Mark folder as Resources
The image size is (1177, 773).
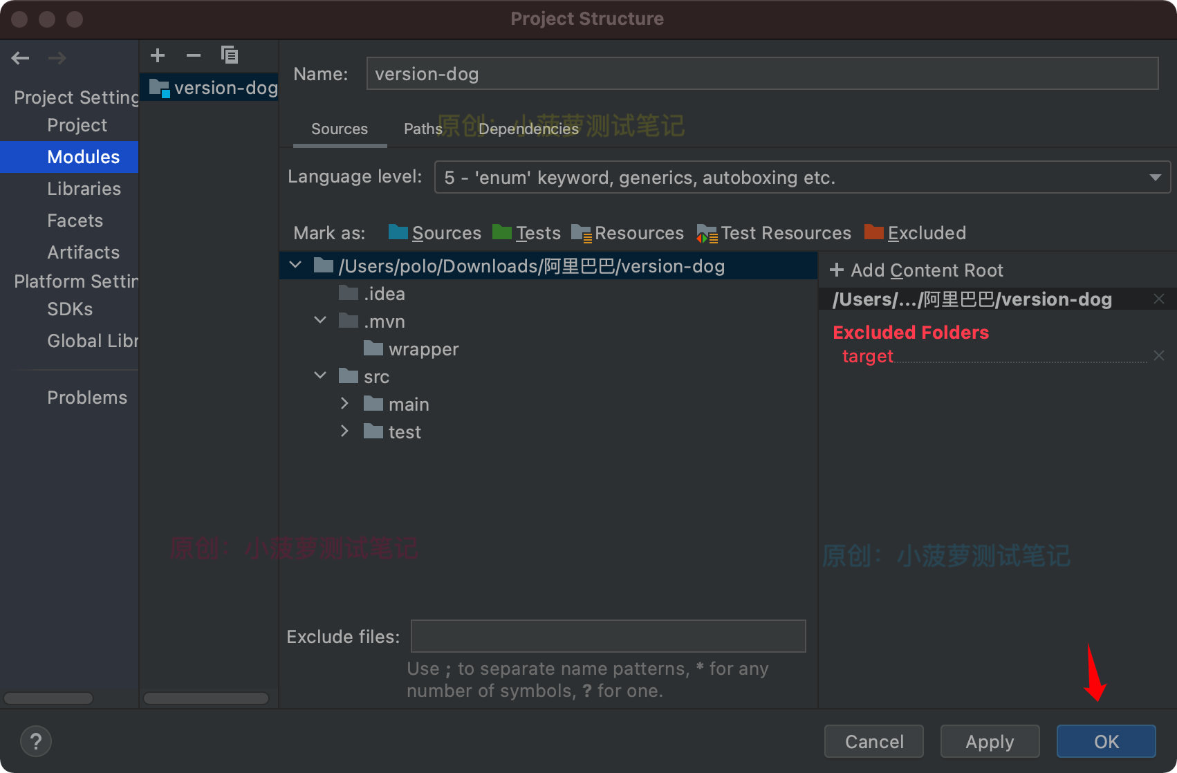point(628,233)
